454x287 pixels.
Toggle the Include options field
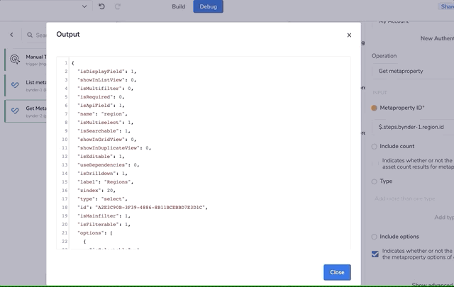375,237
